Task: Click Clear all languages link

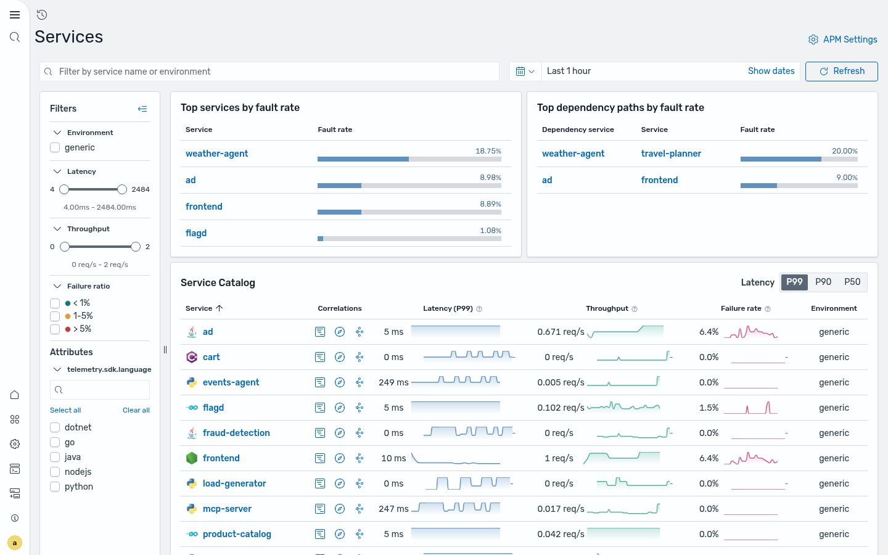Action: (136, 410)
